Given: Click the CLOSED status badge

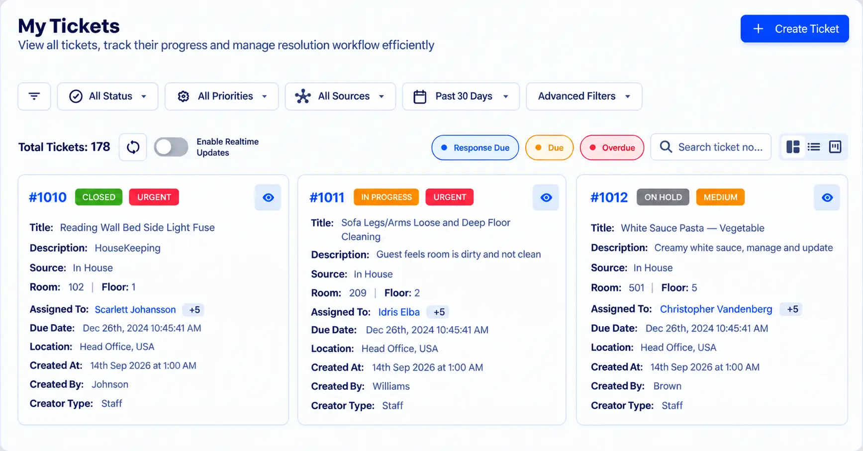Looking at the screenshot, I should (98, 197).
